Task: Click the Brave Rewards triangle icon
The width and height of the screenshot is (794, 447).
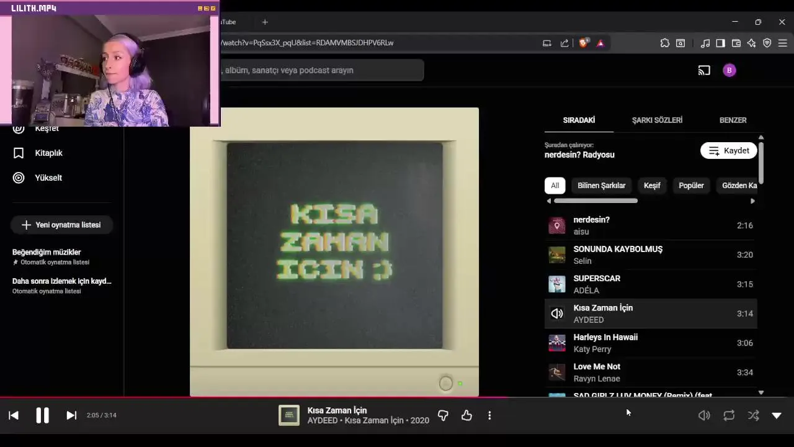Action: tap(600, 43)
